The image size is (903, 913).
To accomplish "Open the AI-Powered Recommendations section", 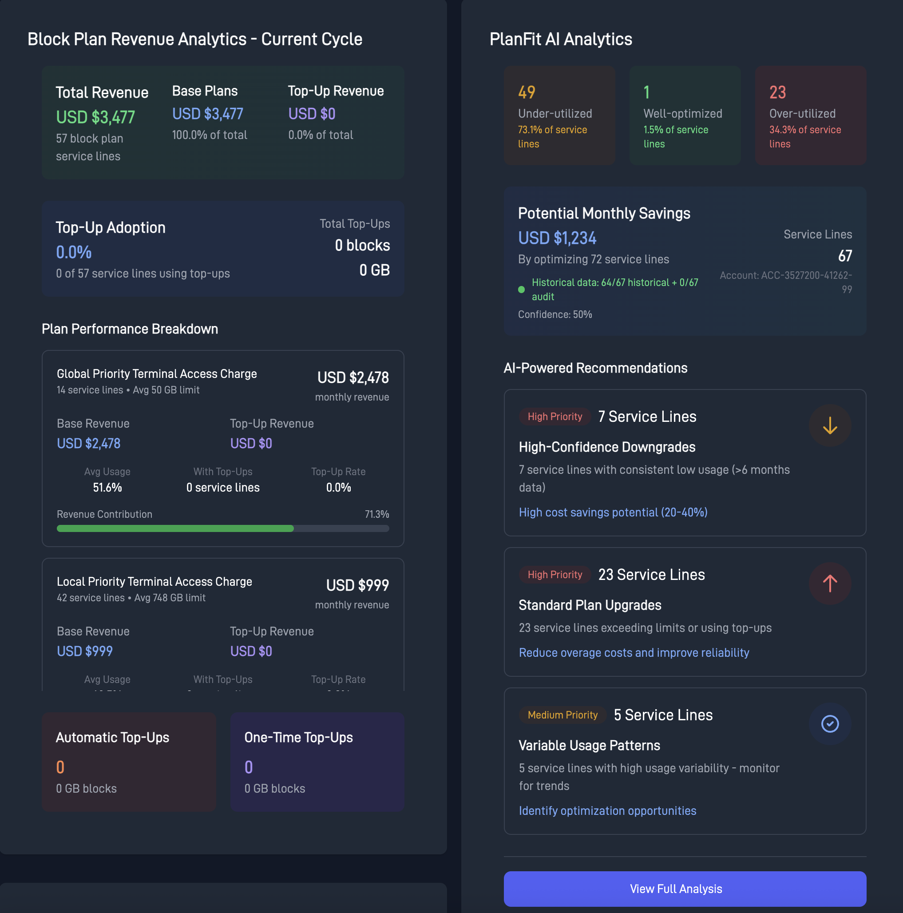I will 596,368.
